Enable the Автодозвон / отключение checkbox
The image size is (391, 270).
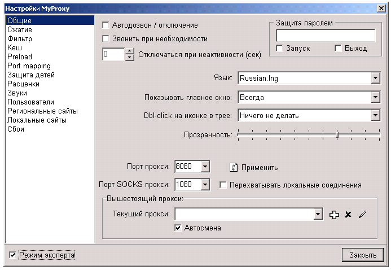tap(106, 25)
